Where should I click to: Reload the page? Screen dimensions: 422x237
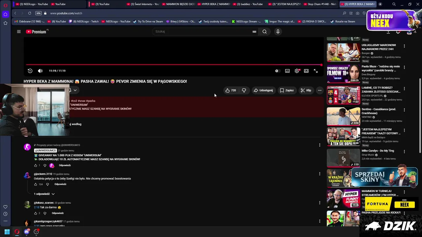point(30,13)
